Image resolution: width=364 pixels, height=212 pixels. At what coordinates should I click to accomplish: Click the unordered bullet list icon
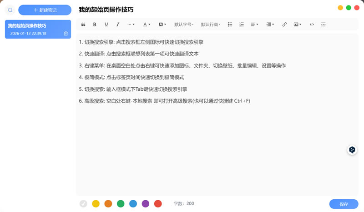tap(230, 25)
